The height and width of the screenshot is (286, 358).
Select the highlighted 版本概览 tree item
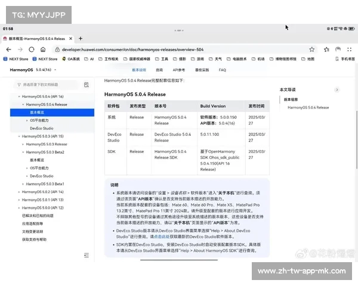click(x=52, y=113)
